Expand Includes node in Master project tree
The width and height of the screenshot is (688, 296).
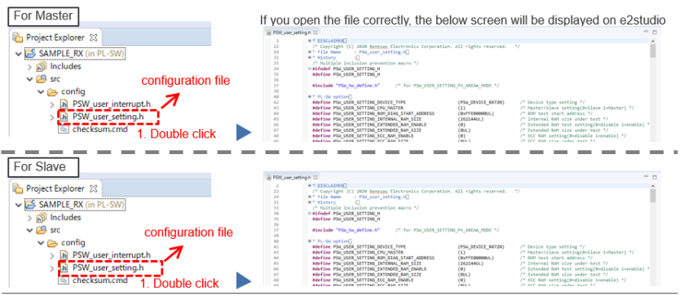point(29,67)
